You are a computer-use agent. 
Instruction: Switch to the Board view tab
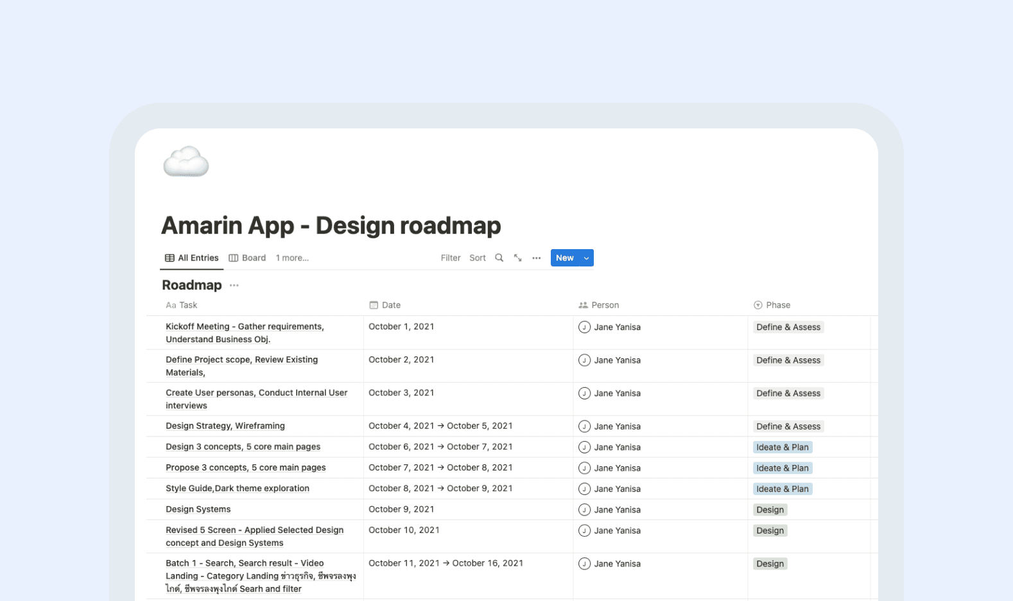coord(247,258)
